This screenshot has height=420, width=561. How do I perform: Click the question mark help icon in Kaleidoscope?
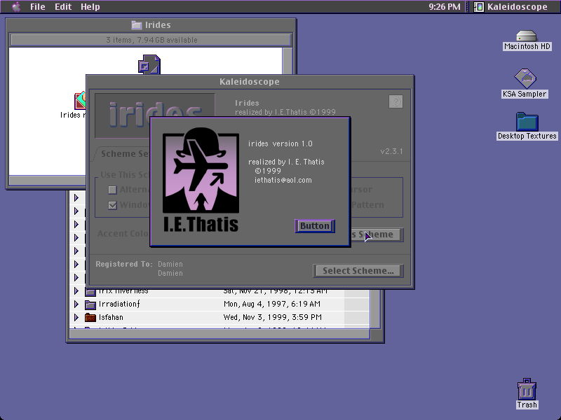tap(396, 101)
